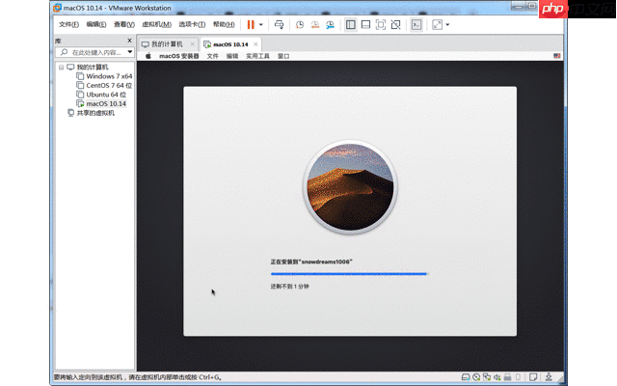Revert the virtual machine to its snapshot
The image size is (617, 386).
tap(315, 25)
